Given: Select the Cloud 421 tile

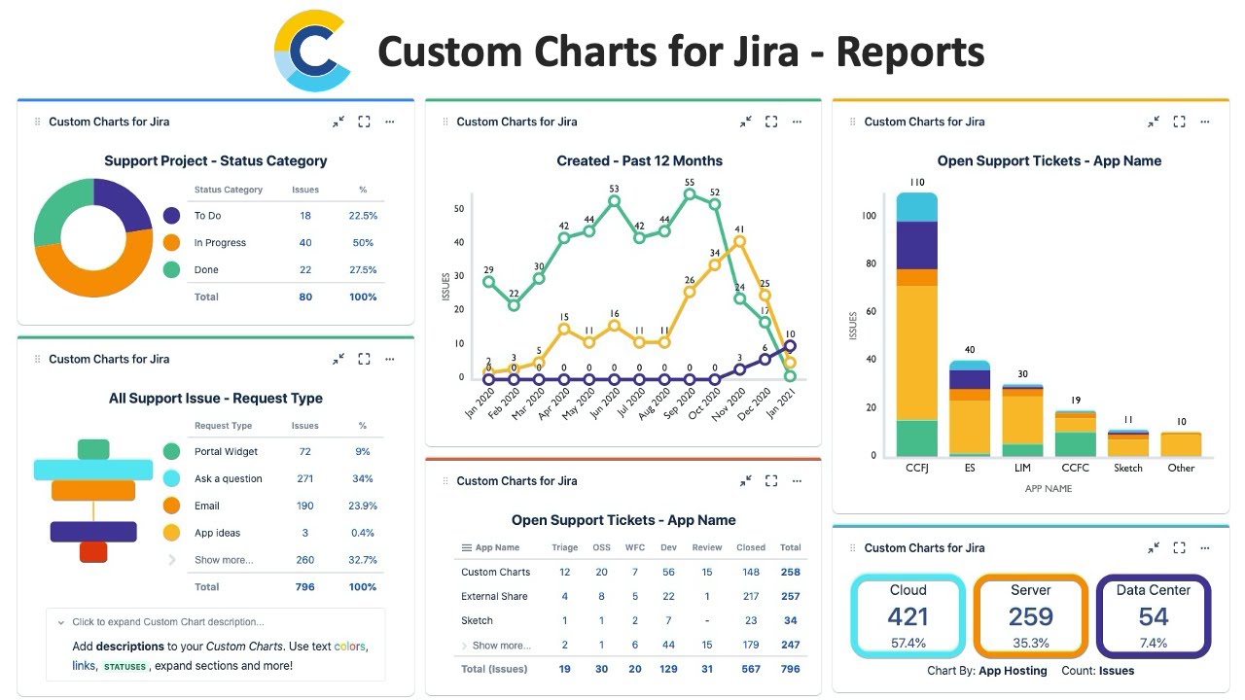Looking at the screenshot, I should point(907,616).
